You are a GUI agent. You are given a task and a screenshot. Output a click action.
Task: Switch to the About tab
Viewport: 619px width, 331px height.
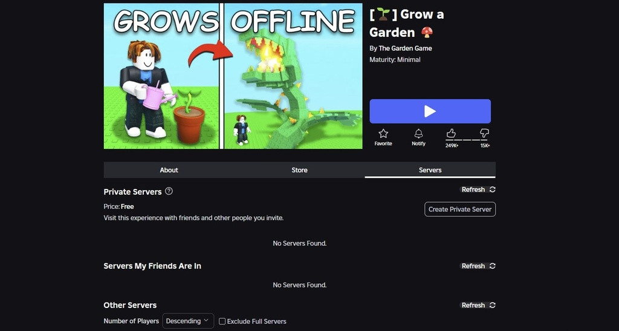click(x=169, y=170)
